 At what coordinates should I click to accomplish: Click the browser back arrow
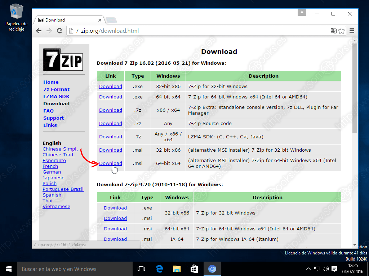[39, 31]
